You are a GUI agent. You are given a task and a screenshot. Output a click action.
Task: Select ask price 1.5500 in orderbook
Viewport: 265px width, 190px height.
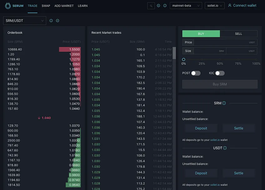[74, 49]
